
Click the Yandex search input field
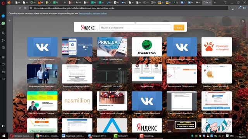[135, 27]
